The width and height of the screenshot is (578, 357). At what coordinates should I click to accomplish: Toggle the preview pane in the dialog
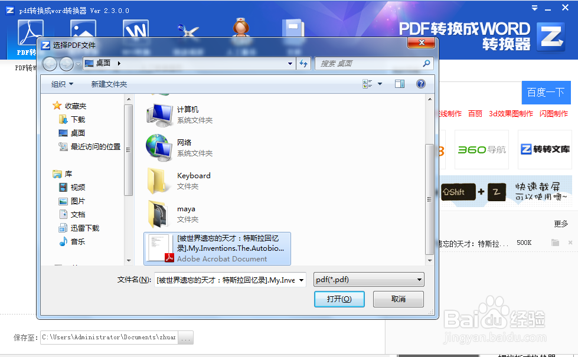(401, 84)
